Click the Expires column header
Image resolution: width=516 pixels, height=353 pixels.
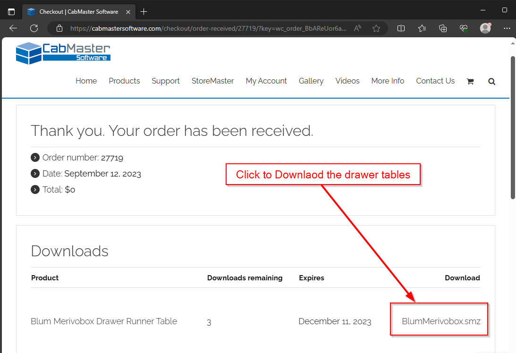point(311,278)
